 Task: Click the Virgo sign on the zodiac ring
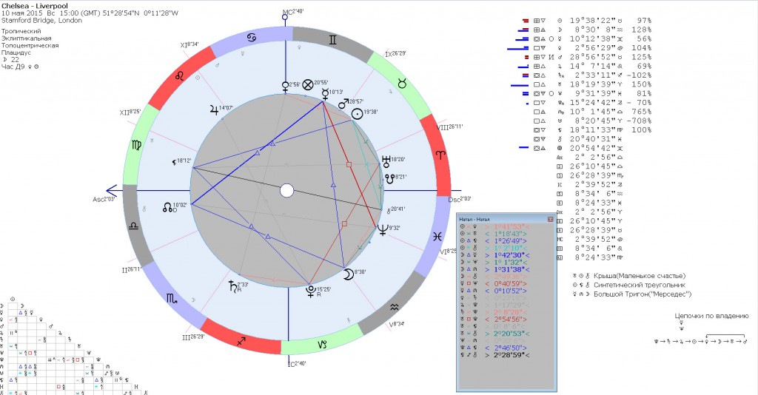click(136, 145)
